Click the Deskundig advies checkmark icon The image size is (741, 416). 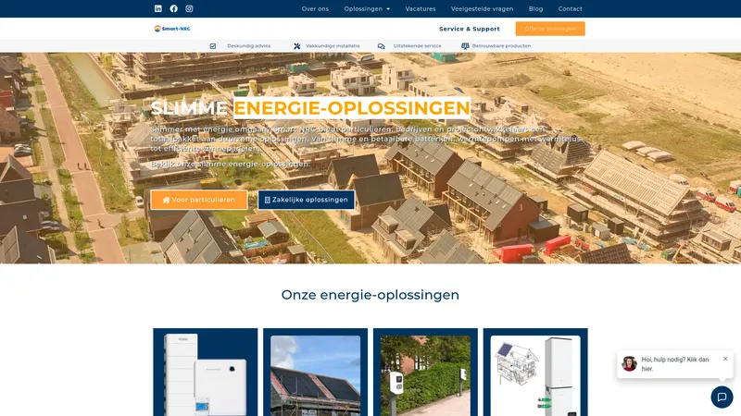click(213, 46)
